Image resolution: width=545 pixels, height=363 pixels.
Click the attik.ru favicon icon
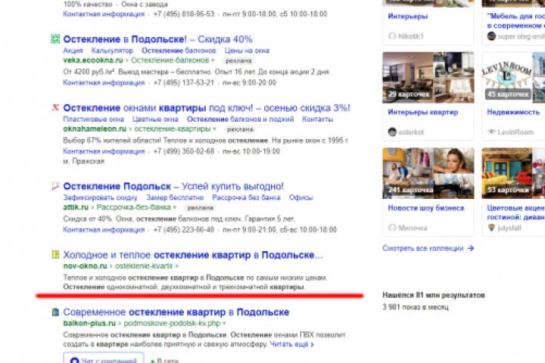(x=55, y=186)
